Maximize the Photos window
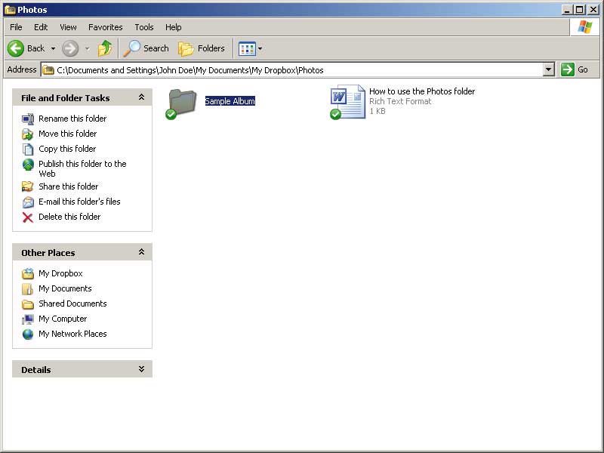The width and height of the screenshot is (604, 453). click(x=580, y=10)
